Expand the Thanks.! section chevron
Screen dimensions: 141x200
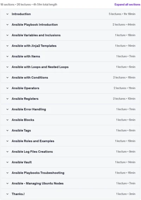[7, 194]
